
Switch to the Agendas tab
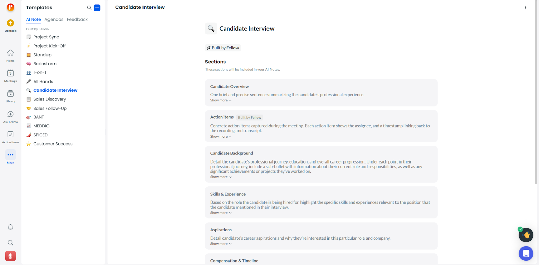click(54, 20)
